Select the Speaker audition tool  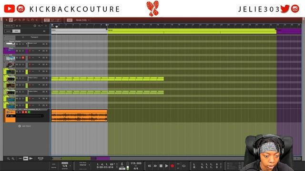pos(36,20)
